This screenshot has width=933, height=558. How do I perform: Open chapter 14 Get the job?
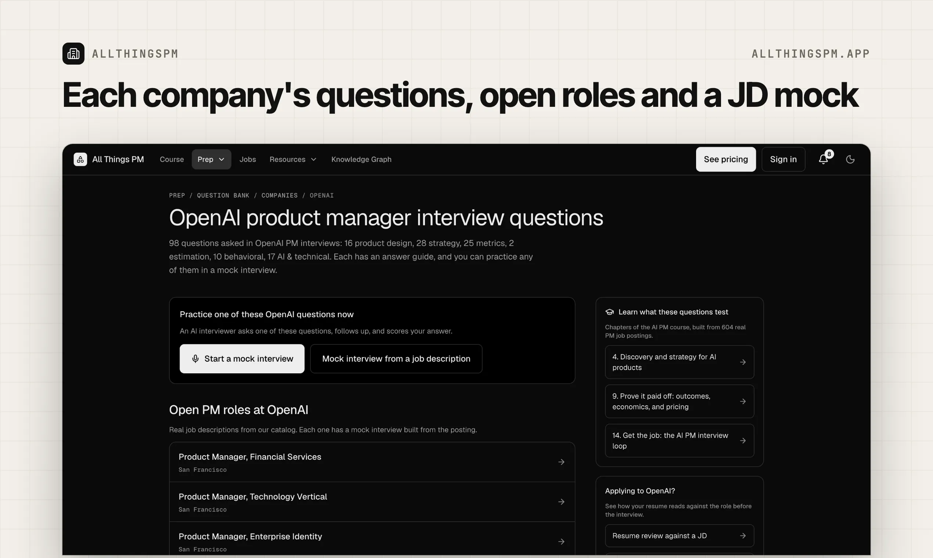pyautogui.click(x=680, y=441)
